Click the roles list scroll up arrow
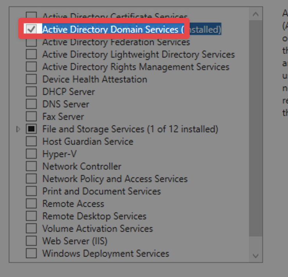Image resolution: width=288 pixels, height=277 pixels. 256,14
